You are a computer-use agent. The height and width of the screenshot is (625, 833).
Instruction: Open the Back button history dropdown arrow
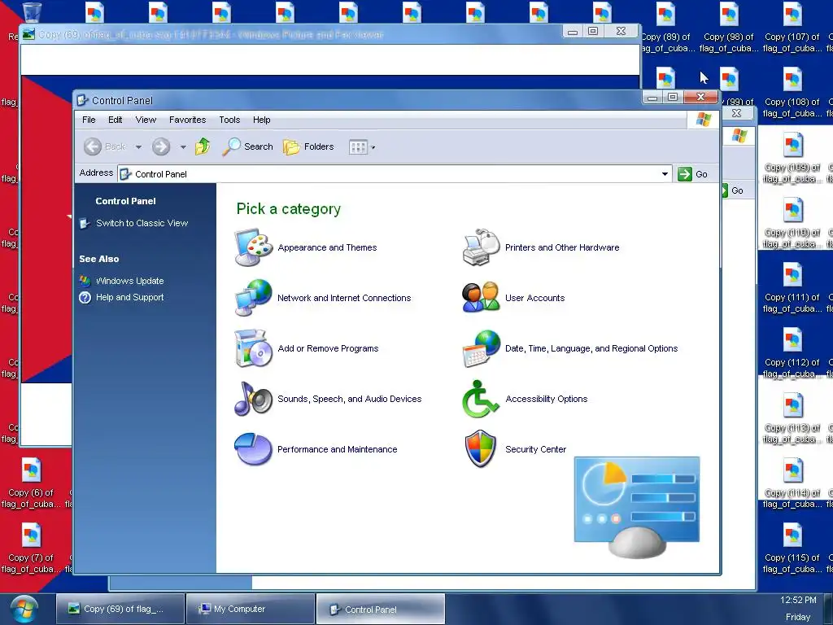pos(138,147)
